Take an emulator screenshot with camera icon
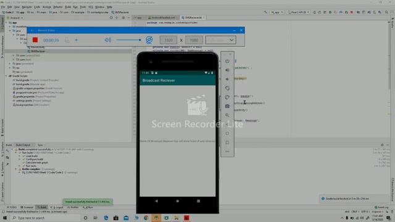Viewport: 395px width, 222px height. tap(227, 106)
